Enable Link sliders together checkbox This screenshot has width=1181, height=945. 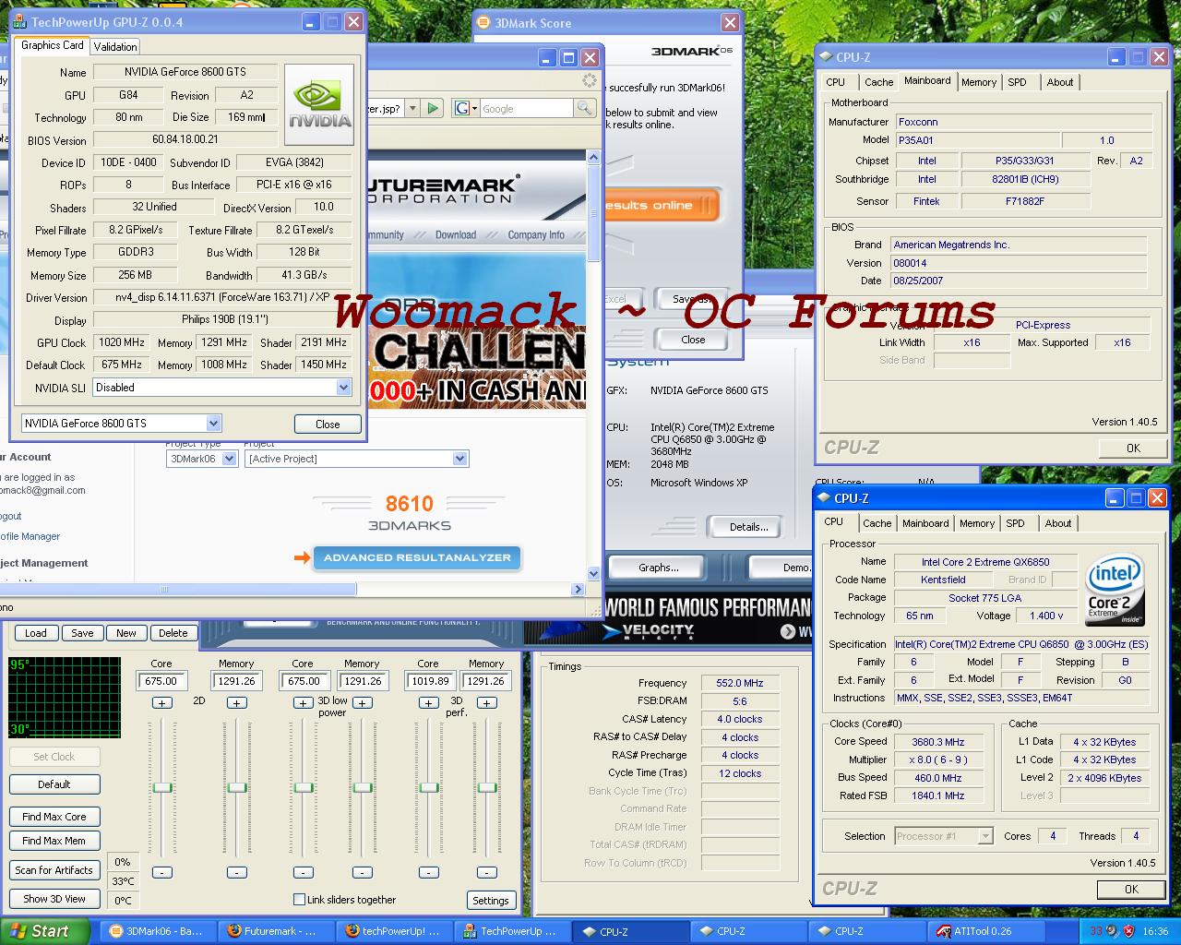point(299,899)
